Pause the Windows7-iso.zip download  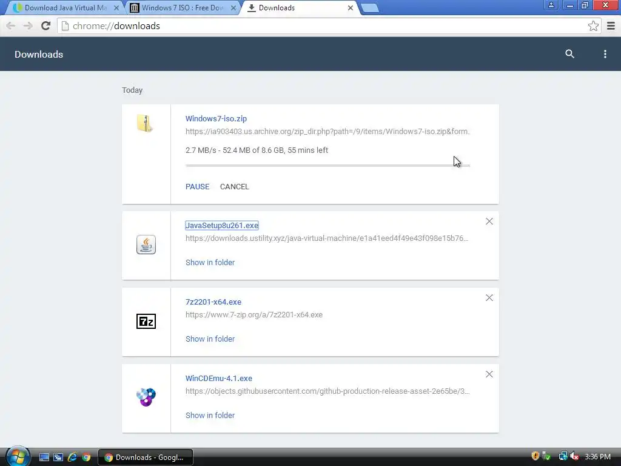pyautogui.click(x=197, y=187)
